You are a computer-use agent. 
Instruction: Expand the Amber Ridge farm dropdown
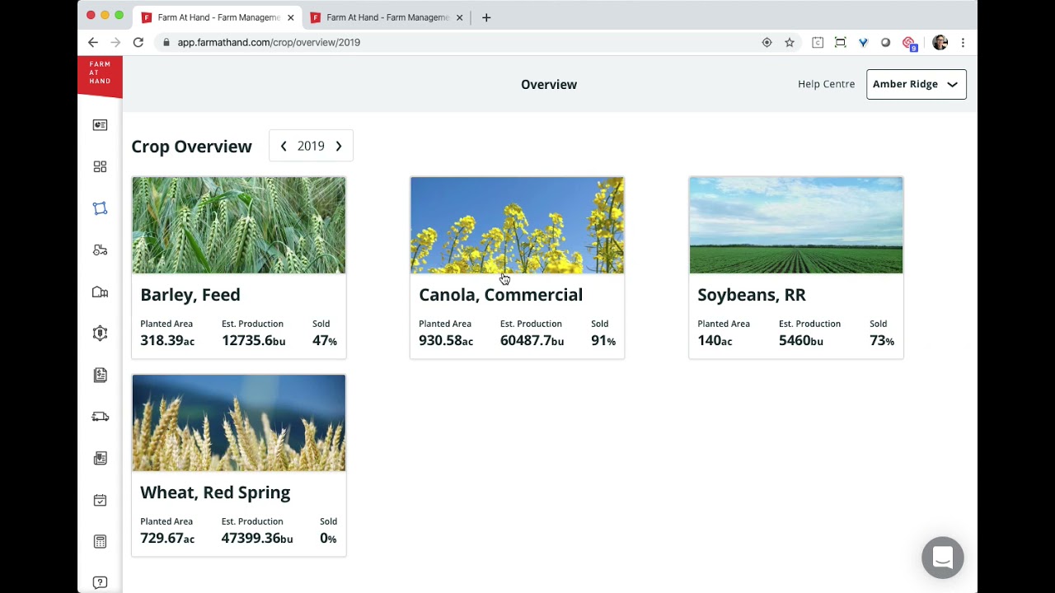point(916,84)
